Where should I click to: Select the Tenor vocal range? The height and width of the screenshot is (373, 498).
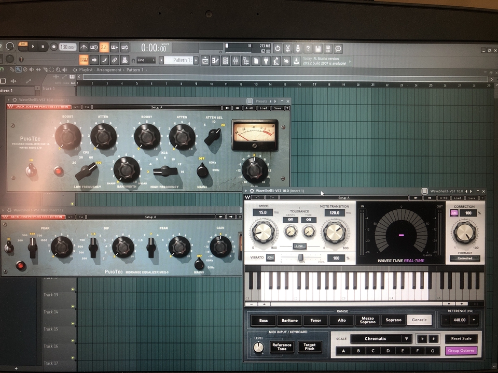coord(315,320)
